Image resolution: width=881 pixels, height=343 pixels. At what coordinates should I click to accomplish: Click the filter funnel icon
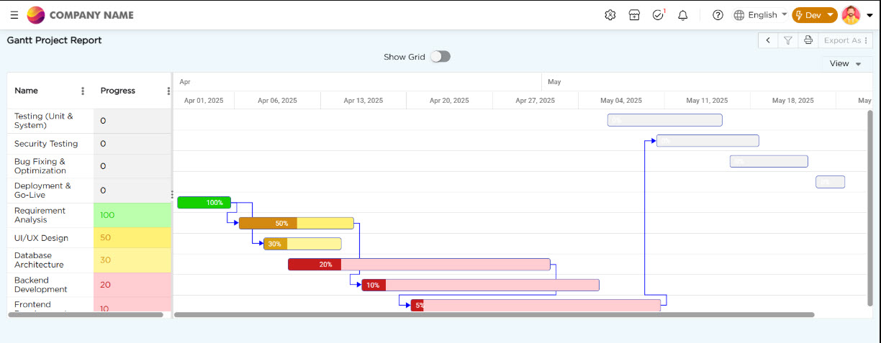tap(788, 40)
